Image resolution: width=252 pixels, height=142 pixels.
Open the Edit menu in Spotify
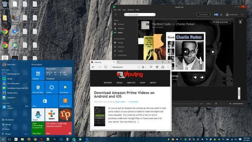click(119, 10)
